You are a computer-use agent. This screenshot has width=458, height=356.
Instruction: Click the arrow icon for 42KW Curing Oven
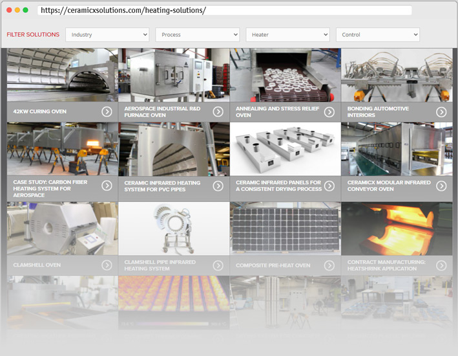[107, 111]
